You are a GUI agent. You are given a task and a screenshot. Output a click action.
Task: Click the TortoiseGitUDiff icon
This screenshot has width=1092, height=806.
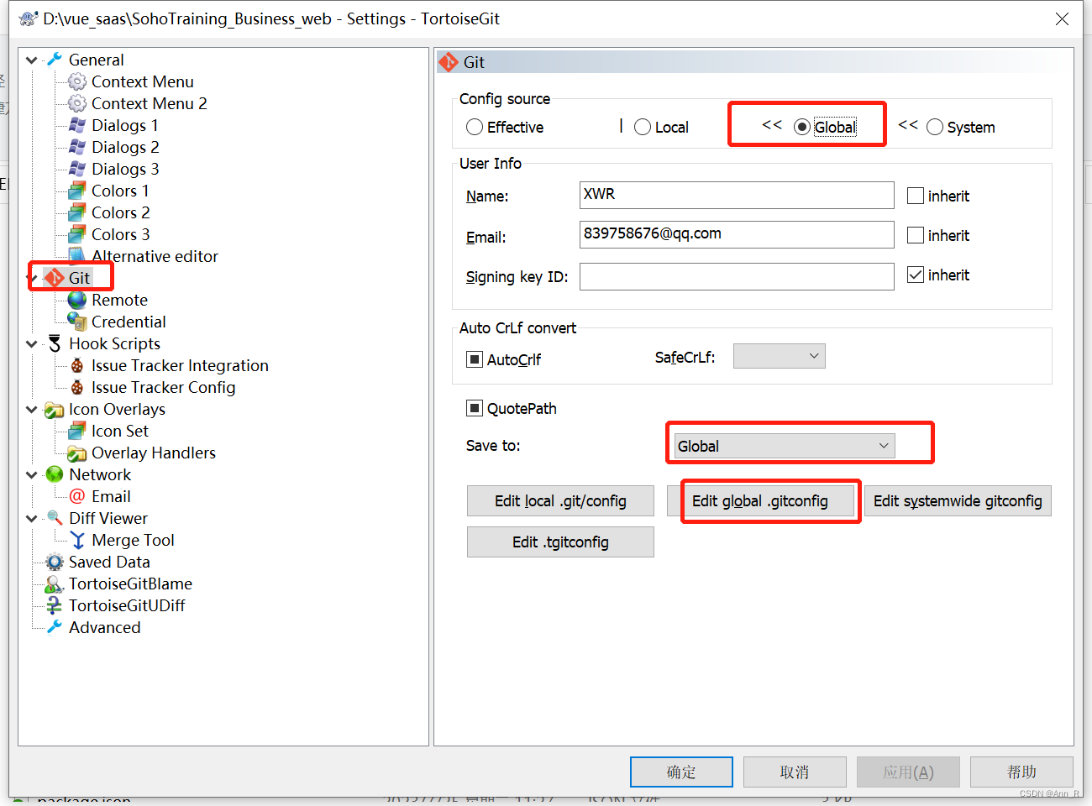[55, 605]
